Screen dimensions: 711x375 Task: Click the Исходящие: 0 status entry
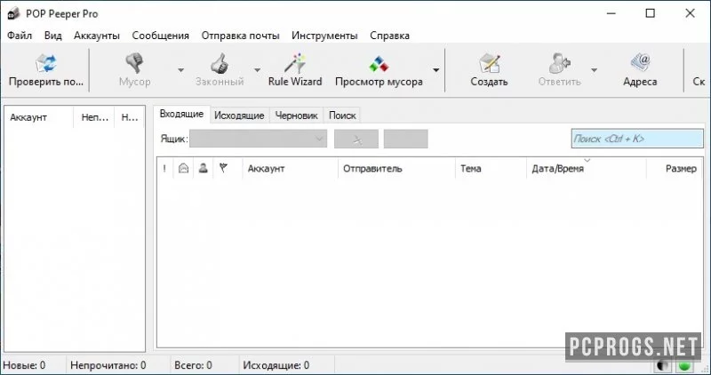276,365
